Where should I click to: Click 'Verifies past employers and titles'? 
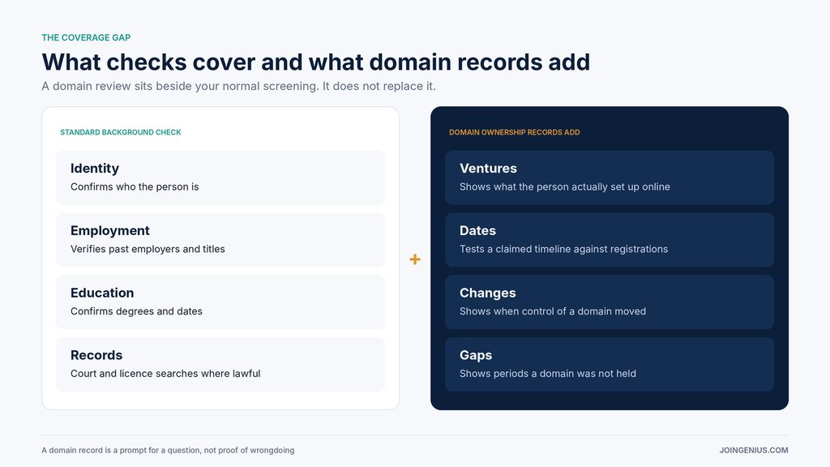click(x=148, y=249)
